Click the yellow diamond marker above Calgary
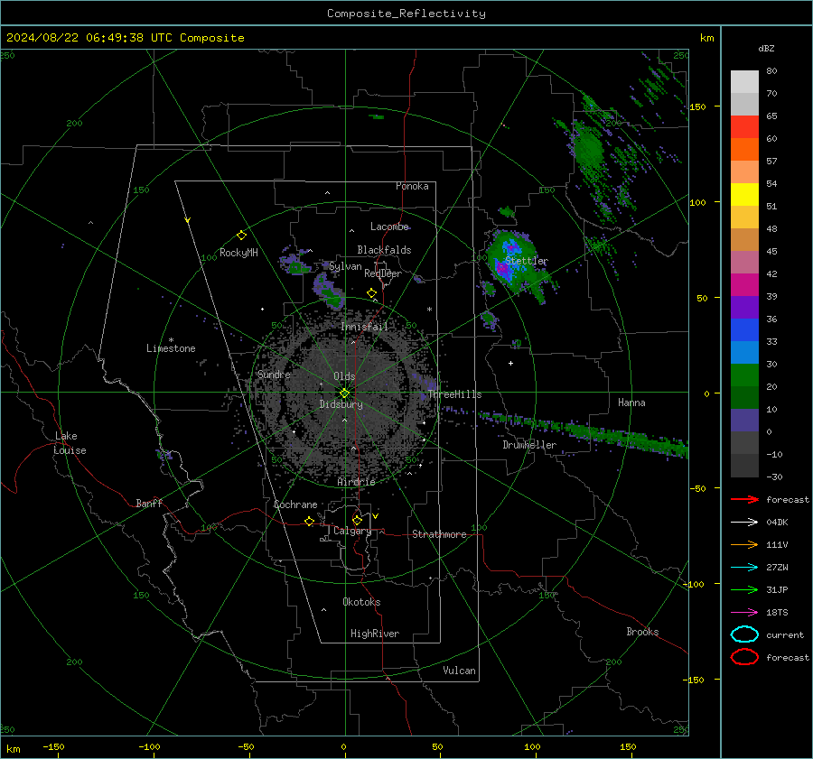Image resolution: width=813 pixels, height=759 pixels. (x=357, y=520)
